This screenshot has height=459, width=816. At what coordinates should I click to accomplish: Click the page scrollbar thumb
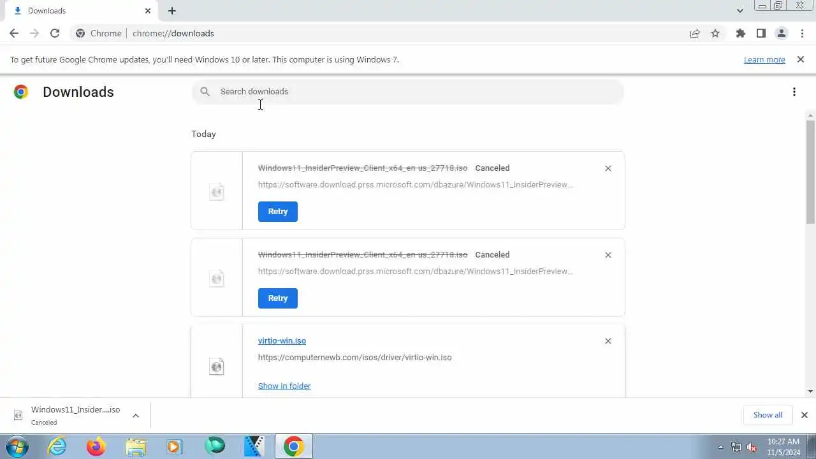[810, 171]
